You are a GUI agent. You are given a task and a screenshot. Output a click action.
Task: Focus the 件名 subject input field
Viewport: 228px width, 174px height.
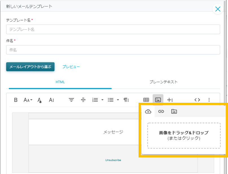pos(113,50)
